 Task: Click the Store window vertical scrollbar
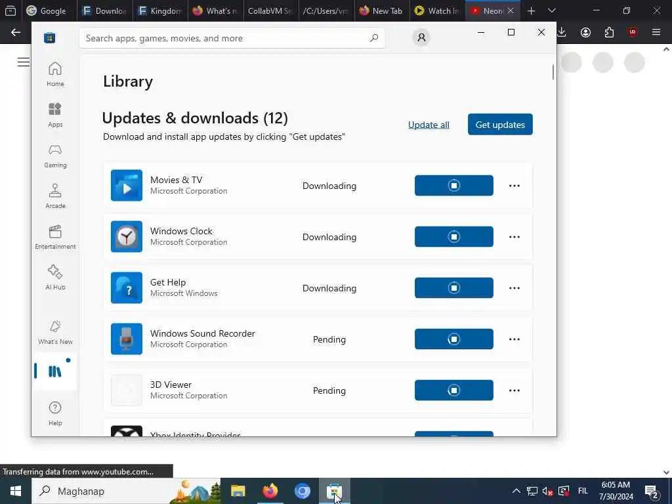pyautogui.click(x=553, y=72)
